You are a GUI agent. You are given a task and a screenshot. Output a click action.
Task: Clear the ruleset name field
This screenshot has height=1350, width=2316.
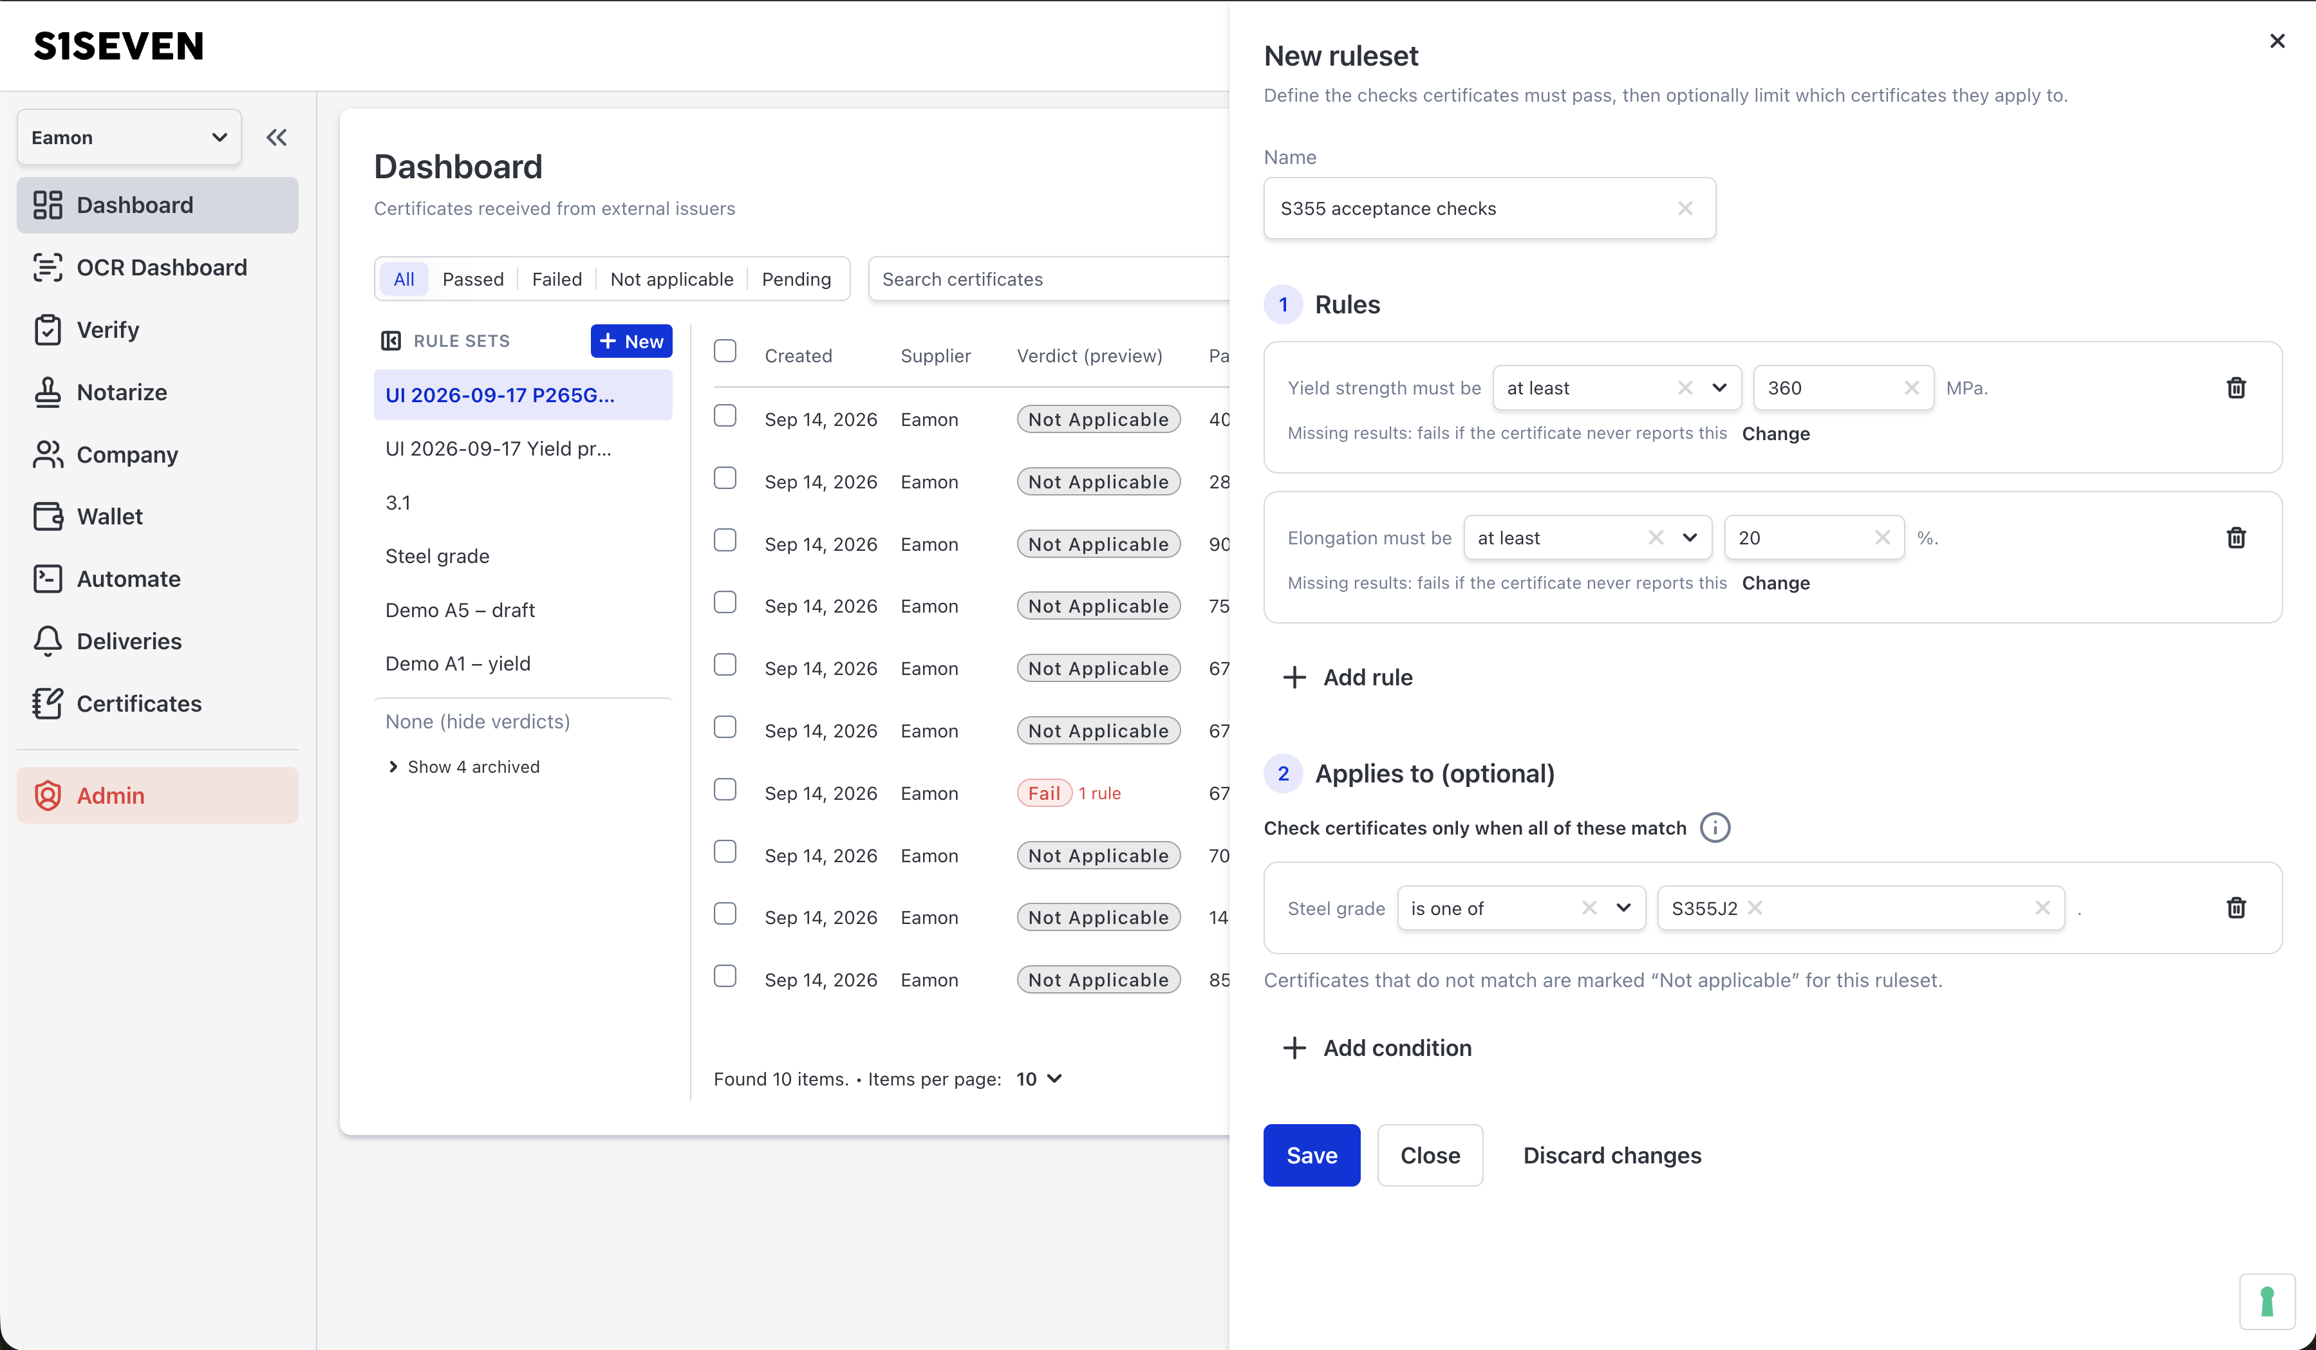pos(1685,208)
